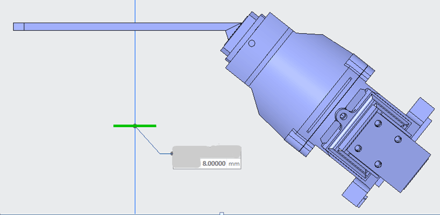
Task: Click the mm unit label
Action: pos(234,163)
